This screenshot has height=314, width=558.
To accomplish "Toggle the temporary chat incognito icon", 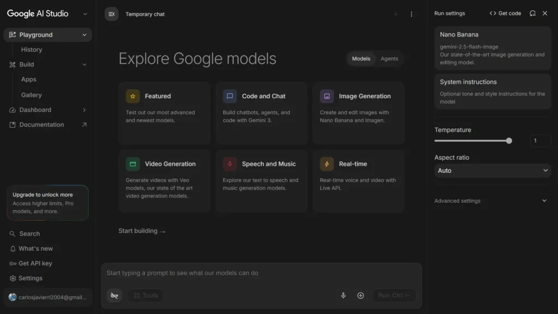I will 114,295.
